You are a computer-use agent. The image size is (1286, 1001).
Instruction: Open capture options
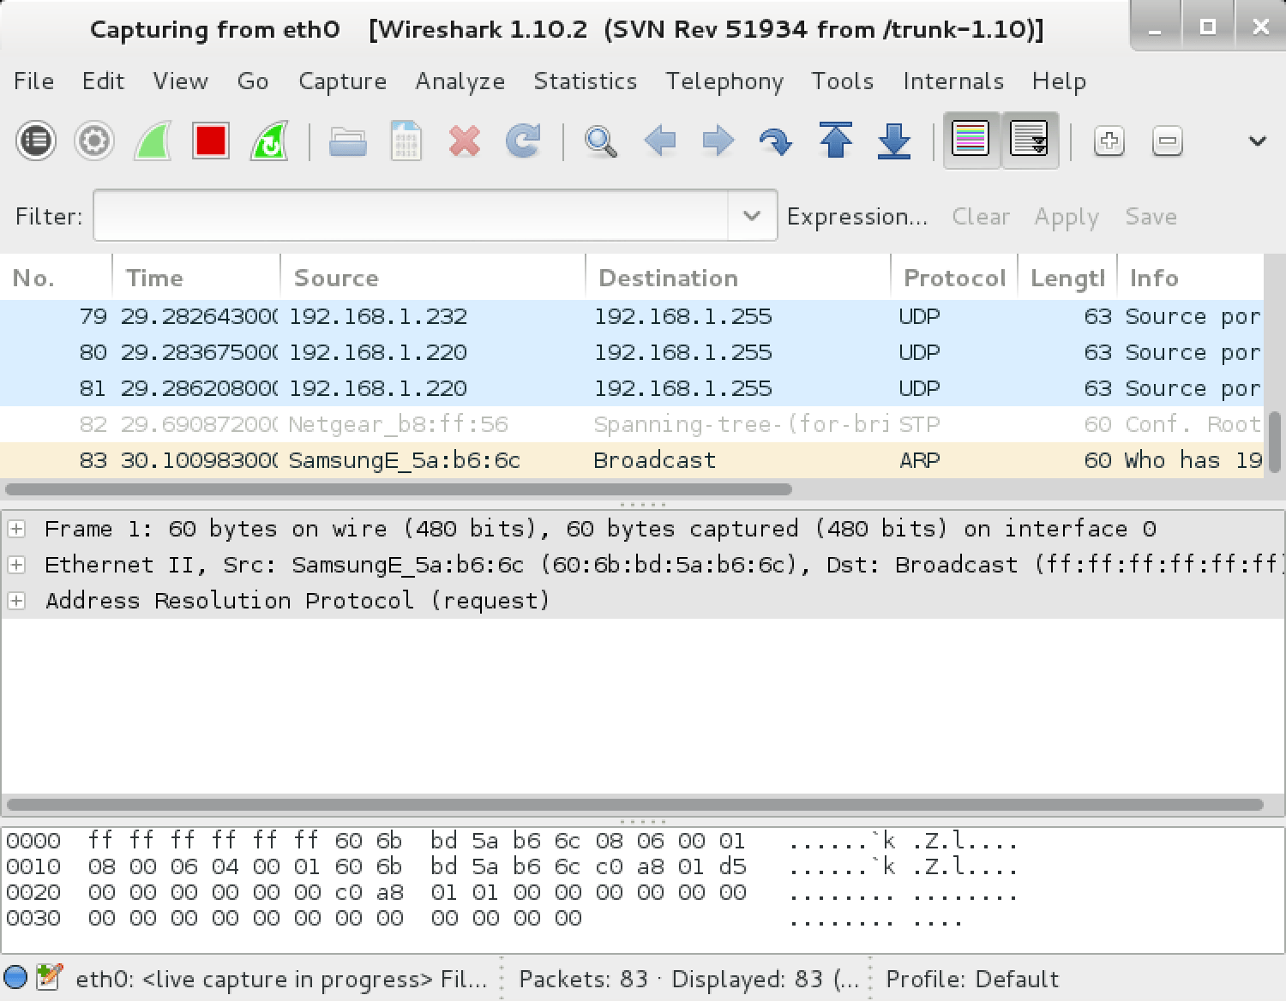[94, 140]
